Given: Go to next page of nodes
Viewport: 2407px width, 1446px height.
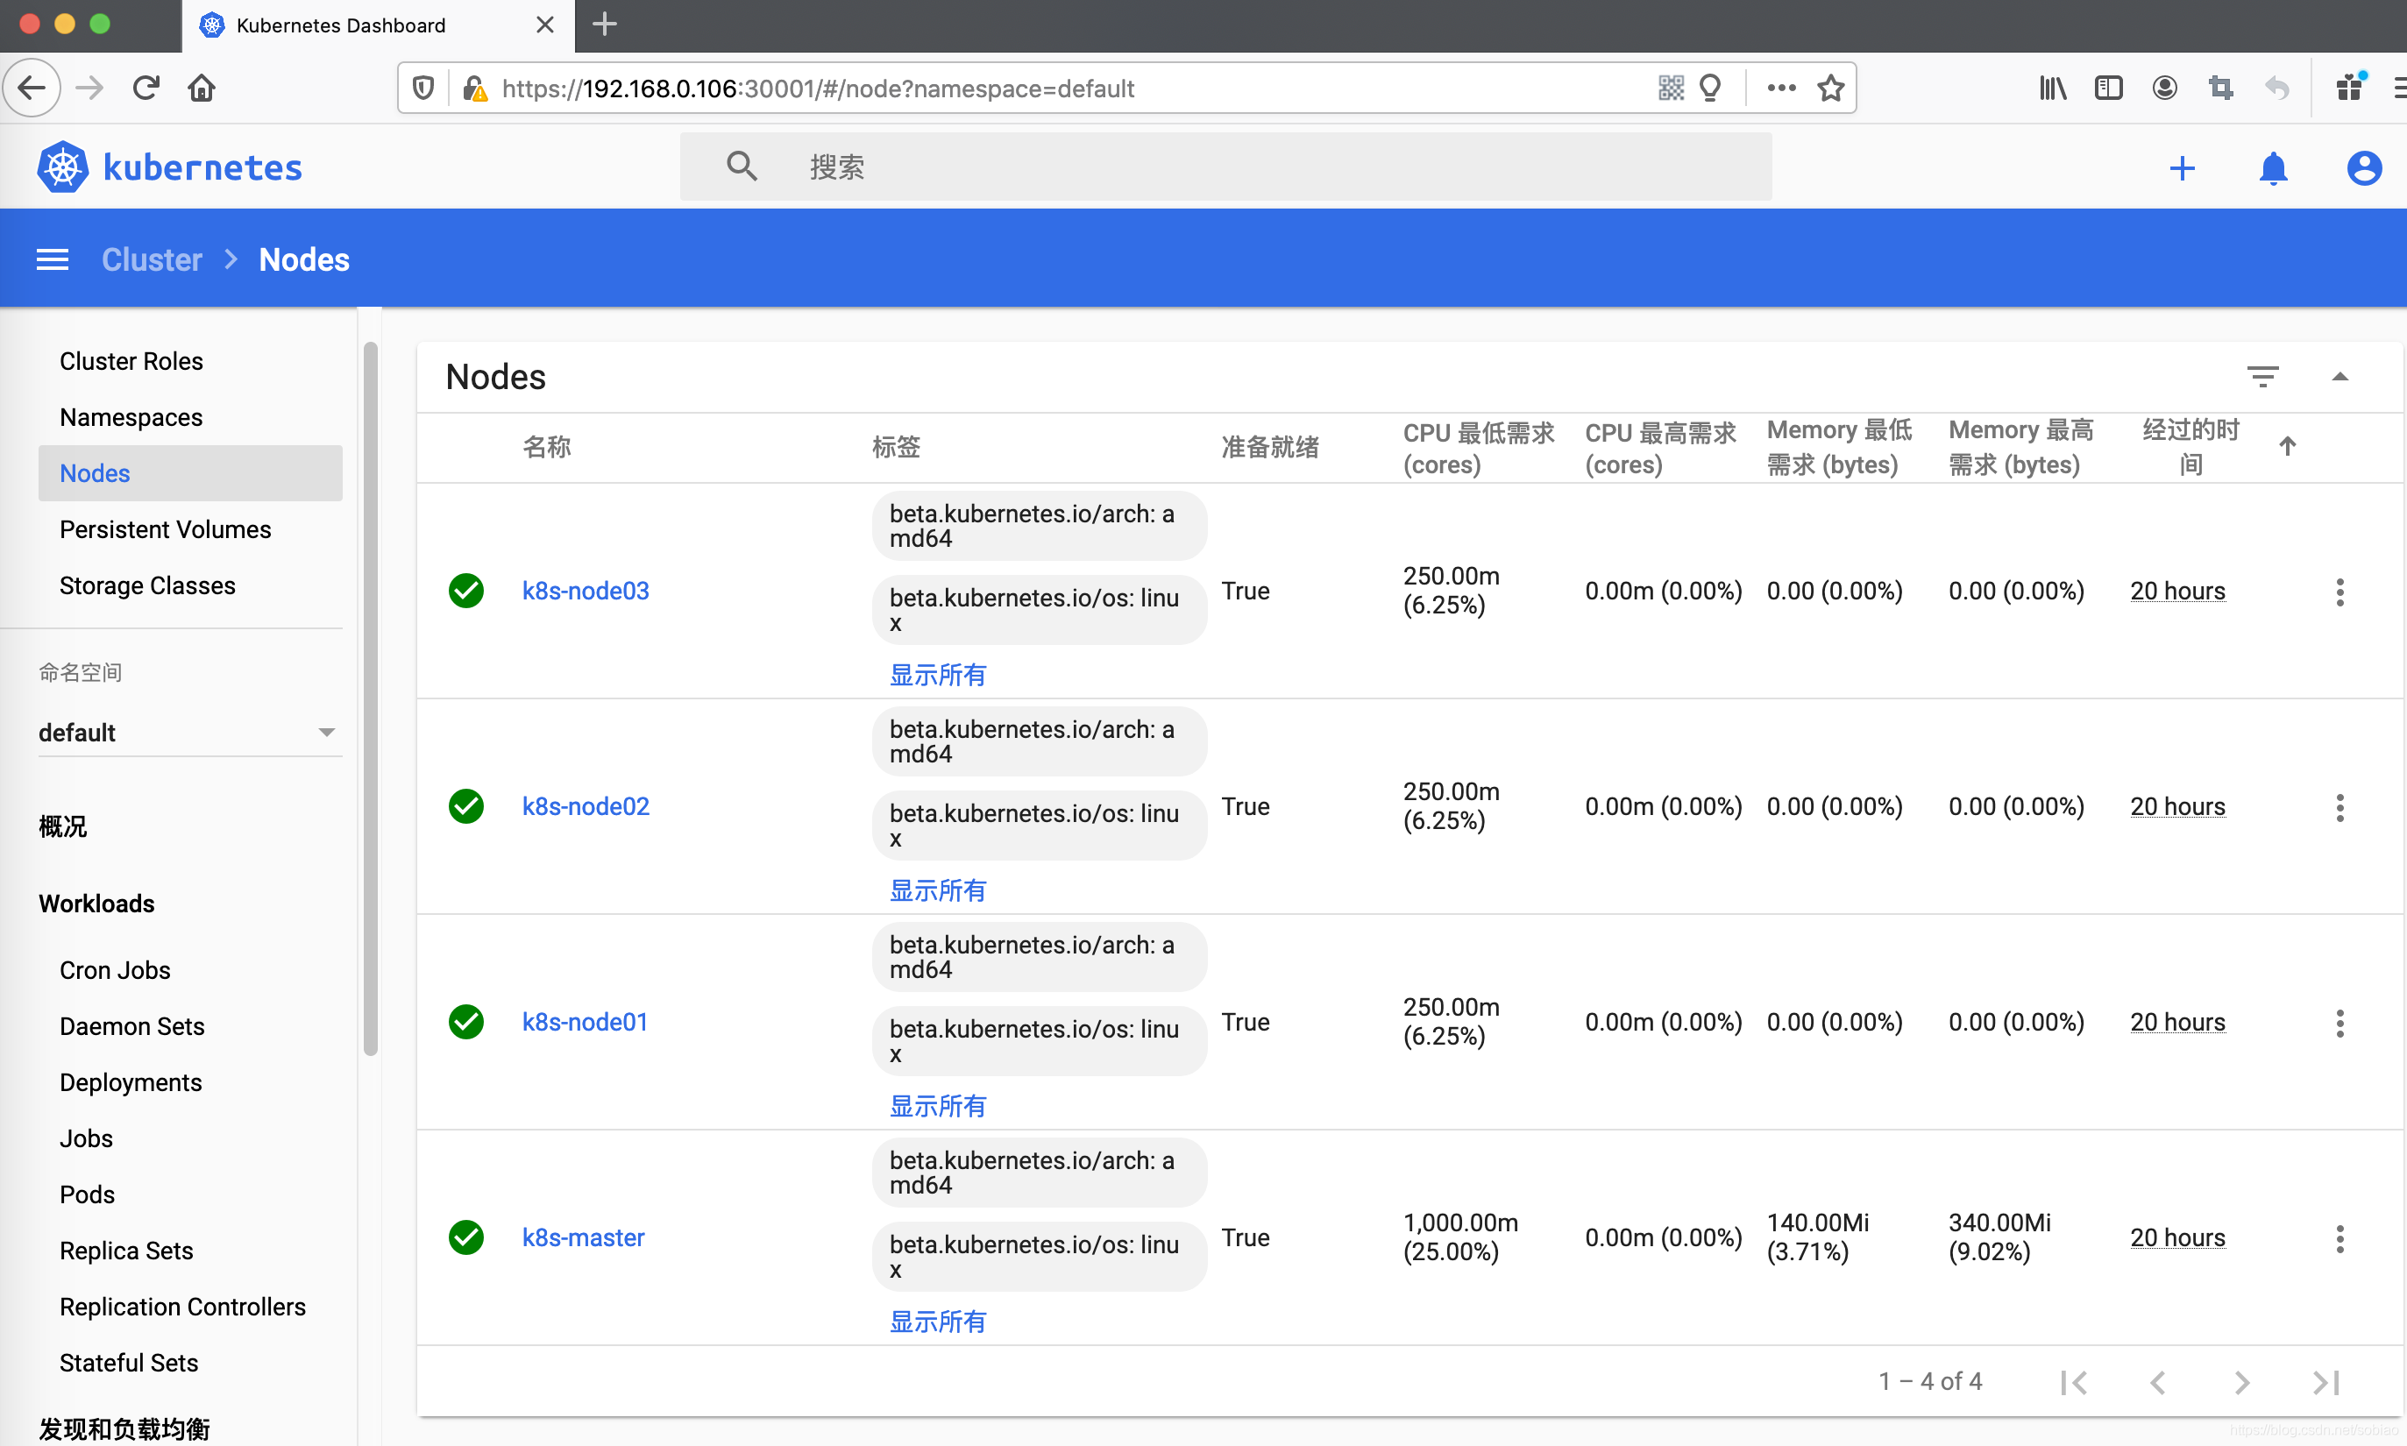Looking at the screenshot, I should [x=2241, y=1382].
